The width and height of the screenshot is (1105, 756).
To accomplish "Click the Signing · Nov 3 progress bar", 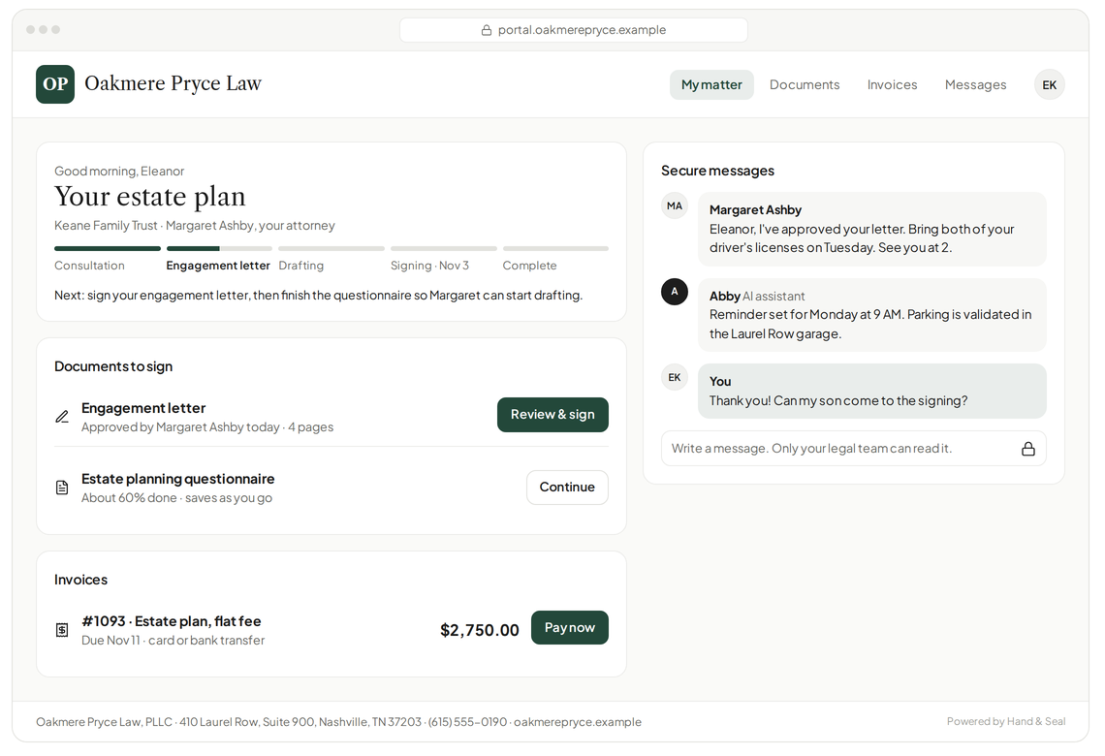I will point(443,249).
